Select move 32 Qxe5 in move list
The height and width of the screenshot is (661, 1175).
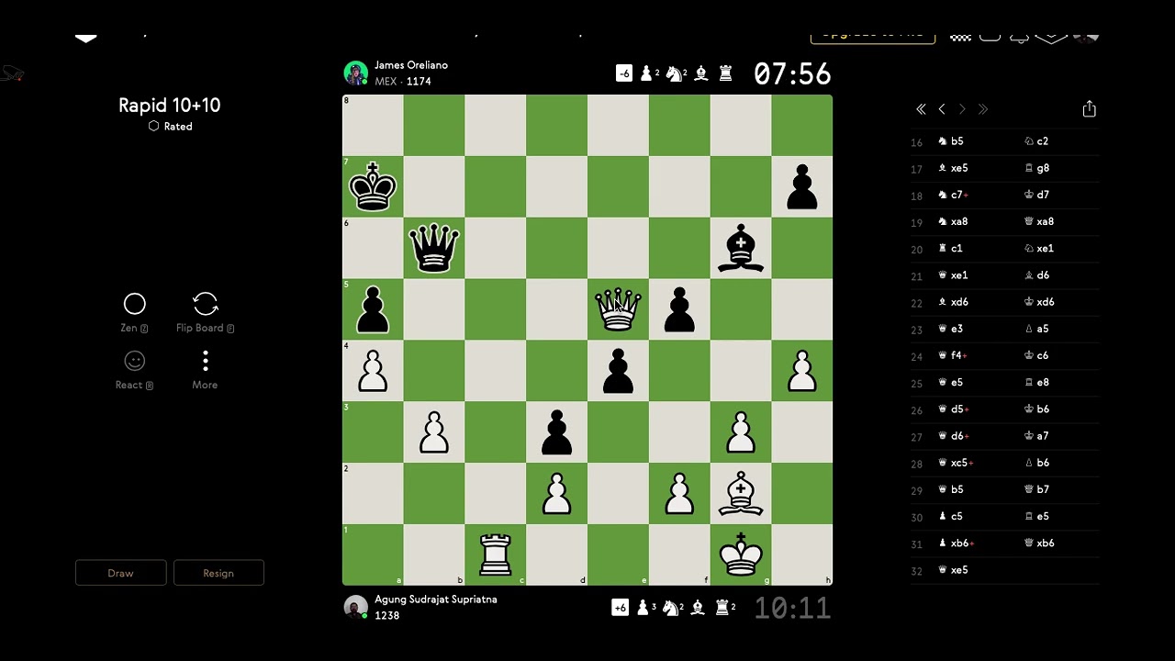click(x=953, y=570)
